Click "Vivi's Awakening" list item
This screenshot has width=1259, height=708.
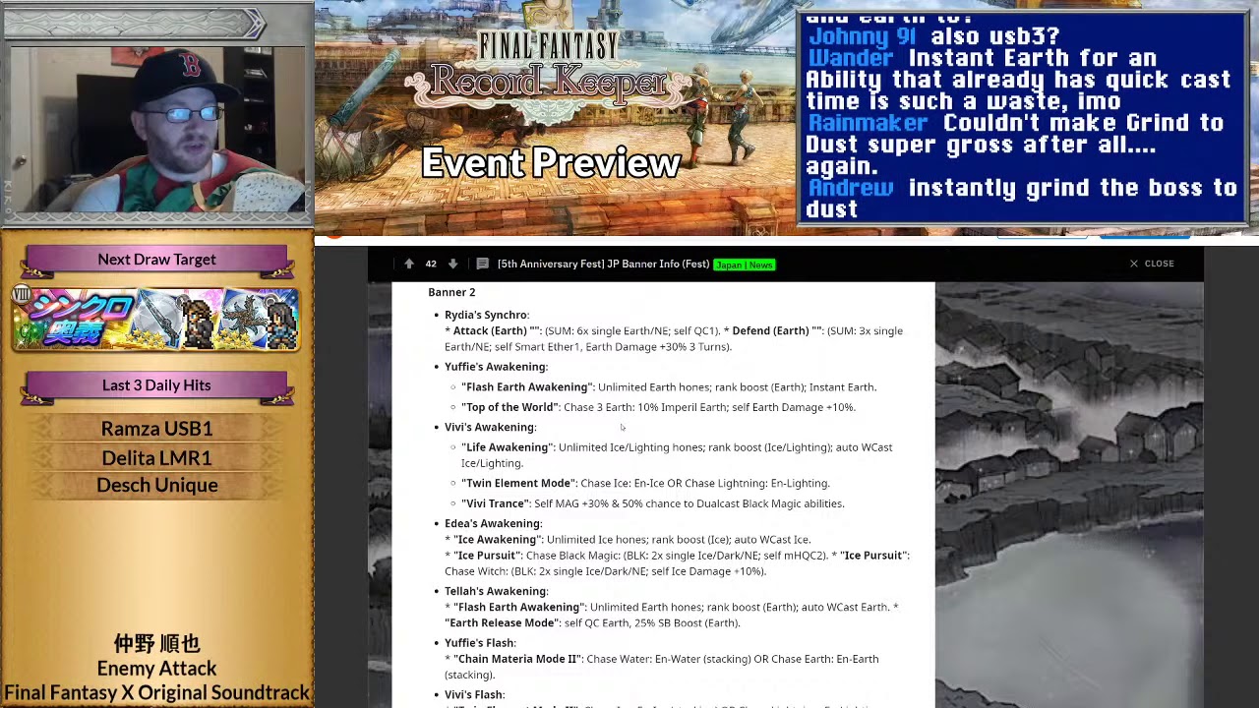pos(489,427)
